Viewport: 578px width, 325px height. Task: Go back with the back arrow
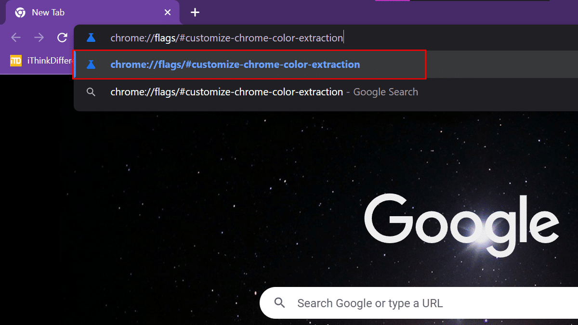click(16, 38)
